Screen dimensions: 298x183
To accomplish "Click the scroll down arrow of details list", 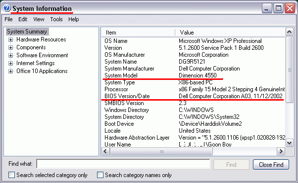I will pos(289,143).
